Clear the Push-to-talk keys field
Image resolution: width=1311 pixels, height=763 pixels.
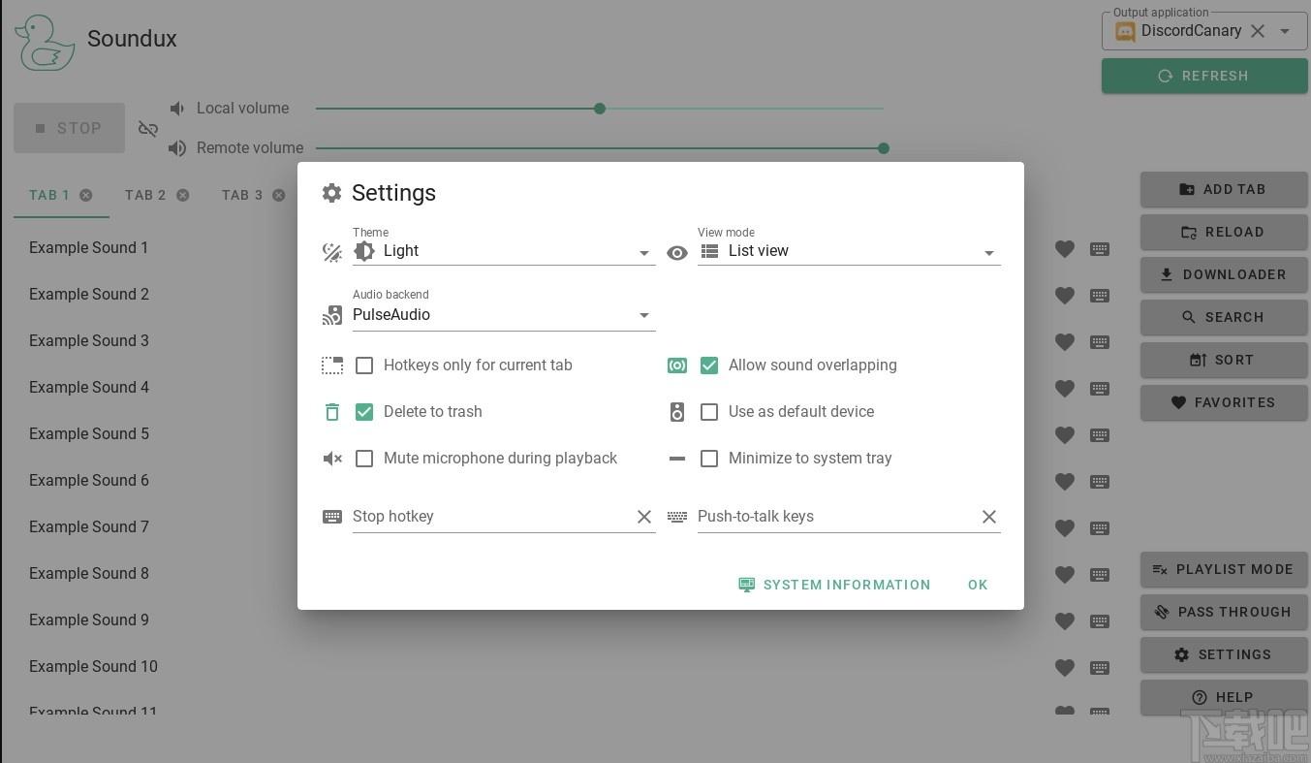(x=989, y=517)
